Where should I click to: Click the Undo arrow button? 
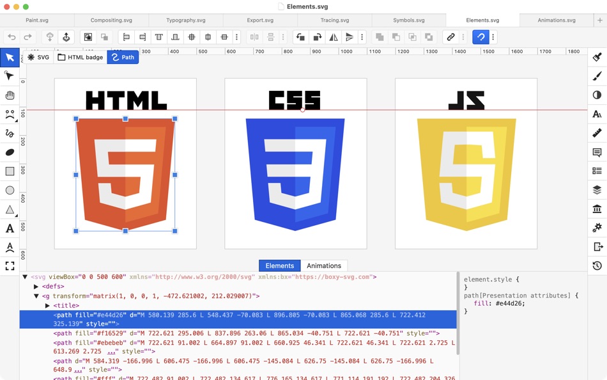(12, 37)
